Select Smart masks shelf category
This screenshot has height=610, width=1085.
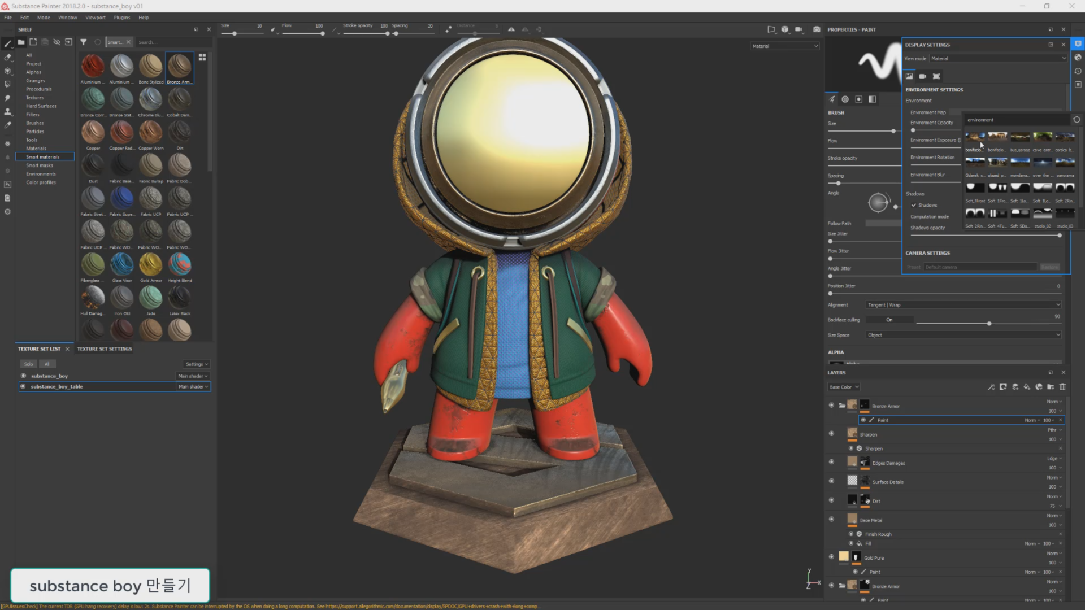point(40,165)
